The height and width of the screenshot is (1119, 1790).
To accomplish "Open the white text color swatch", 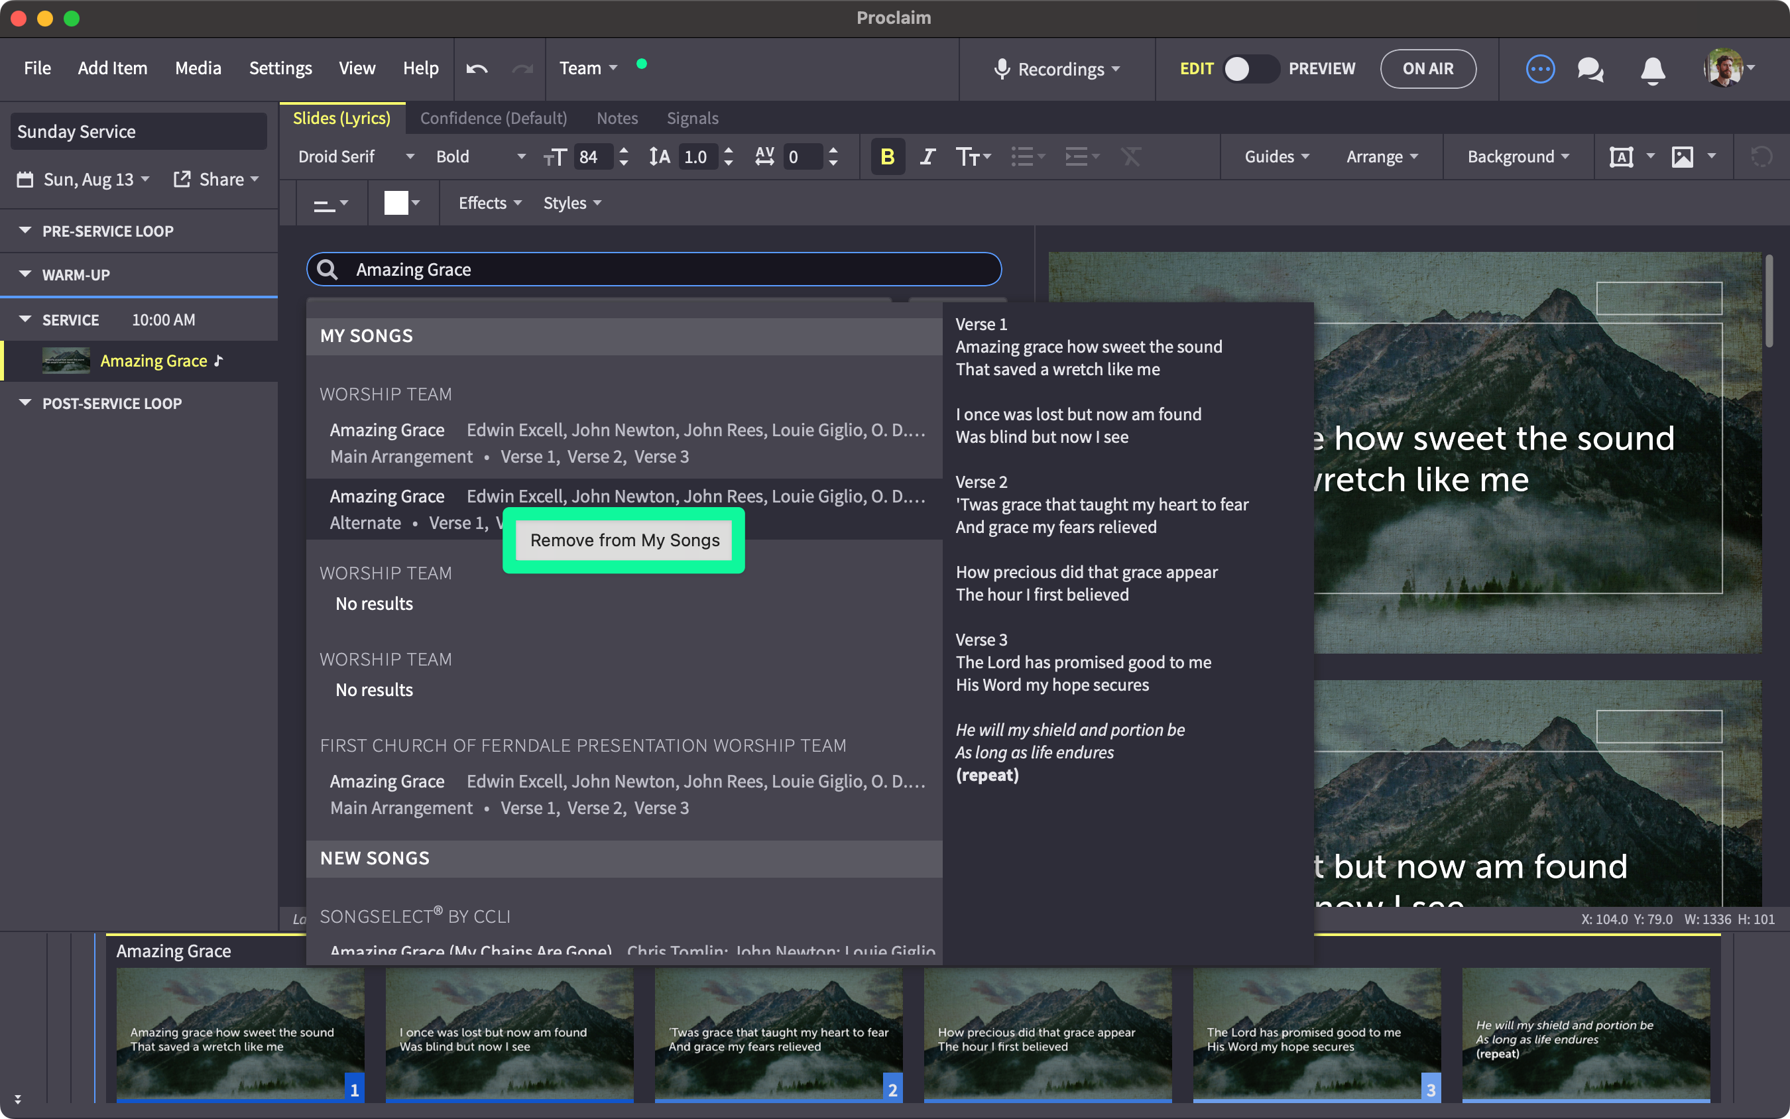I will coord(396,203).
